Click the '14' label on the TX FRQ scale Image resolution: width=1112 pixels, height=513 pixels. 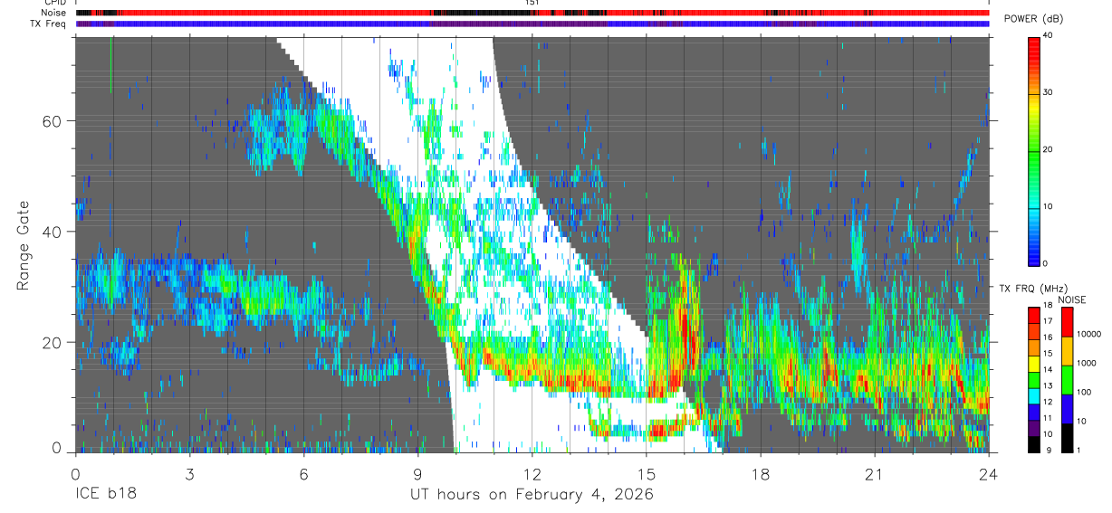(x=1048, y=370)
